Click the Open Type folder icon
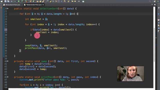 [37, 1]
